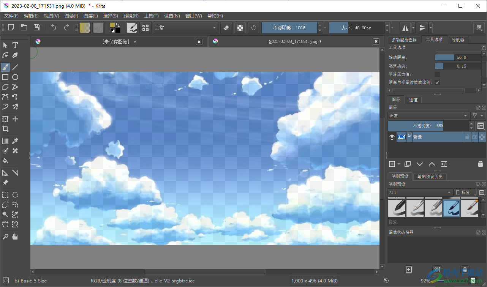Open the layer filter dropdown
The width and height of the screenshot is (487, 287).
pyautogui.click(x=478, y=115)
